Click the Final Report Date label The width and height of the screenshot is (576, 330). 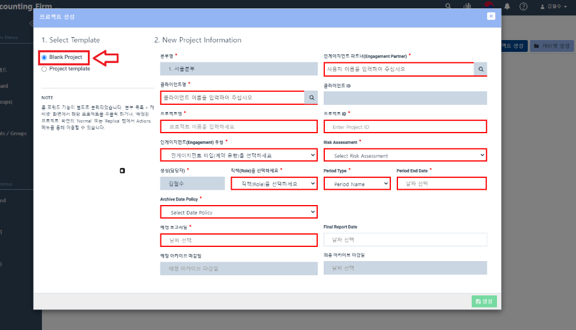point(340,227)
